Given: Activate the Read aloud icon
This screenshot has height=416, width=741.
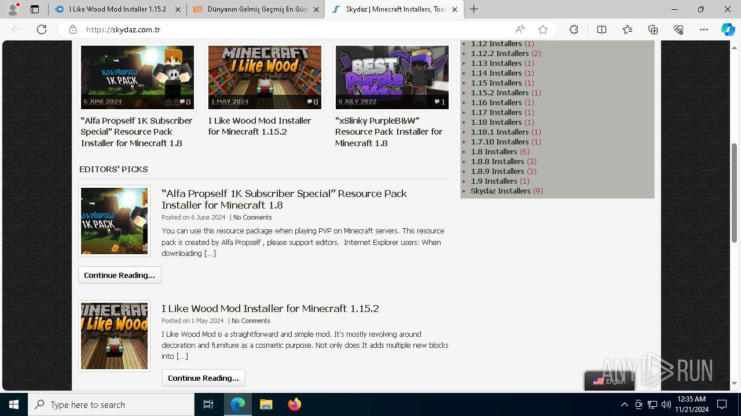Looking at the screenshot, I should pos(520,29).
